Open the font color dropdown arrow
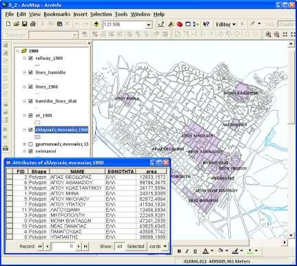This screenshot has height=266, width=297. (x=212, y=251)
